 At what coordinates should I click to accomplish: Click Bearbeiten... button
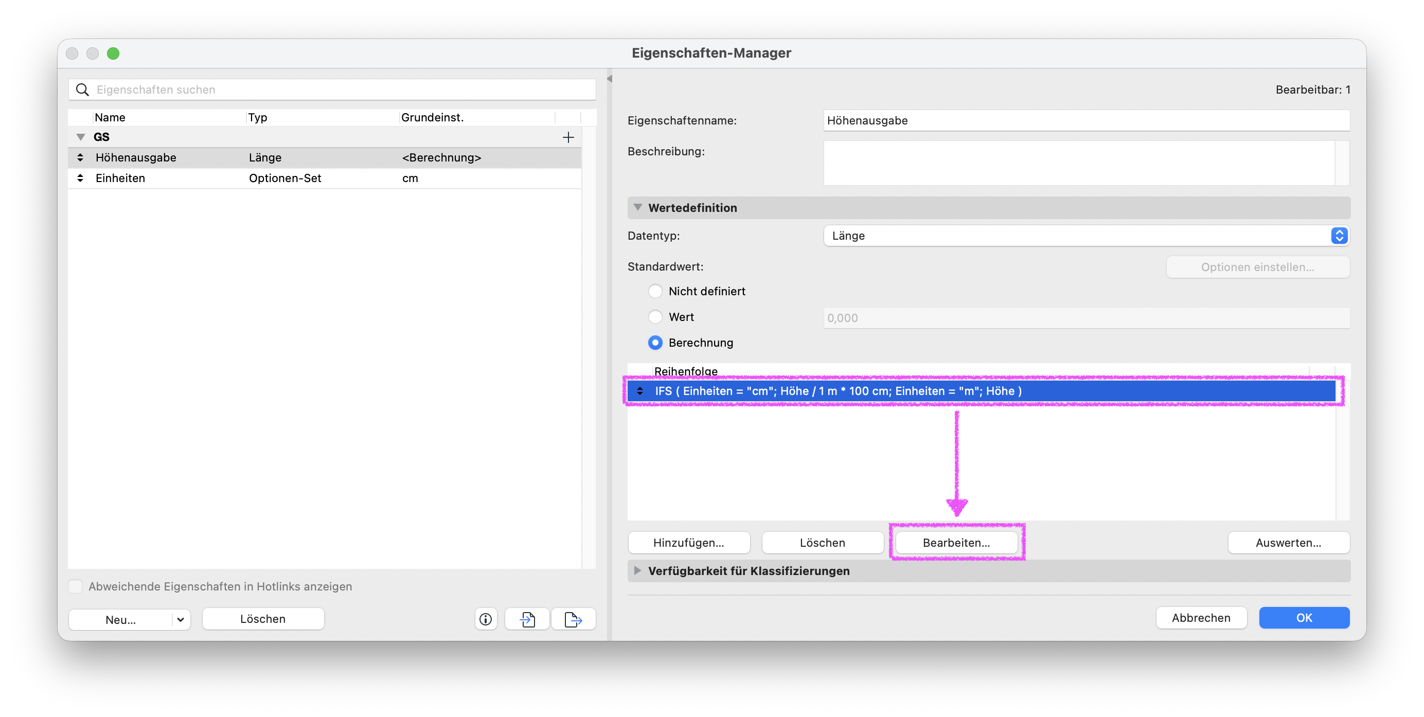tap(956, 543)
